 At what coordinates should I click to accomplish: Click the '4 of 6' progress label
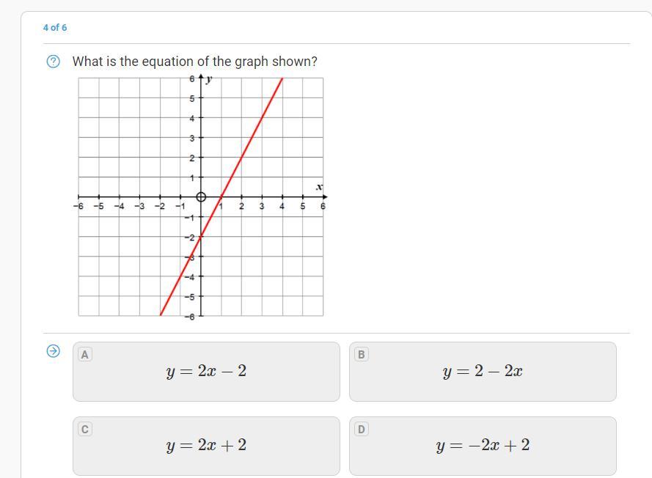[55, 28]
